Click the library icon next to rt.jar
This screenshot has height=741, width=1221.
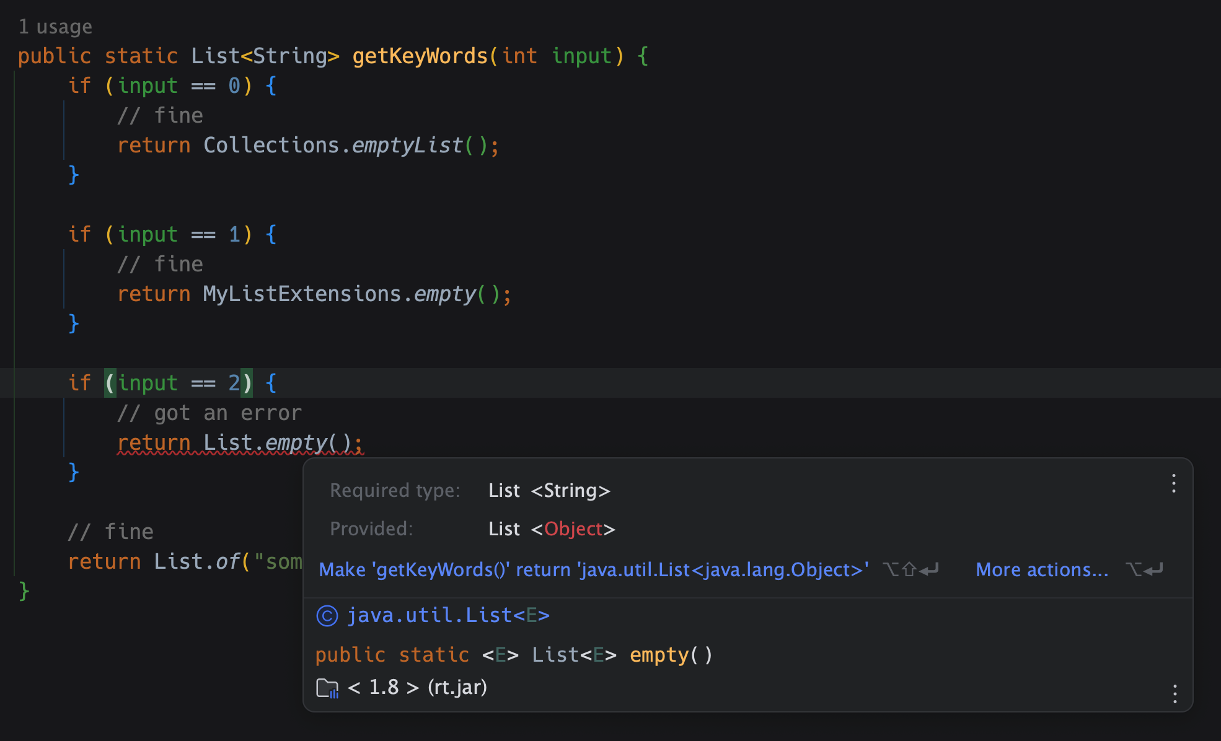pos(327,688)
